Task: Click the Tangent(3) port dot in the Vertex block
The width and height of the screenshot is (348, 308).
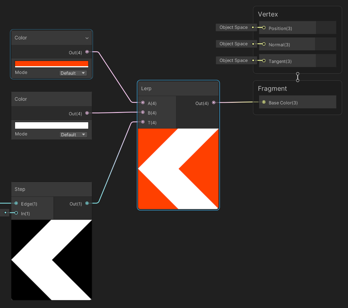Action: (263, 61)
